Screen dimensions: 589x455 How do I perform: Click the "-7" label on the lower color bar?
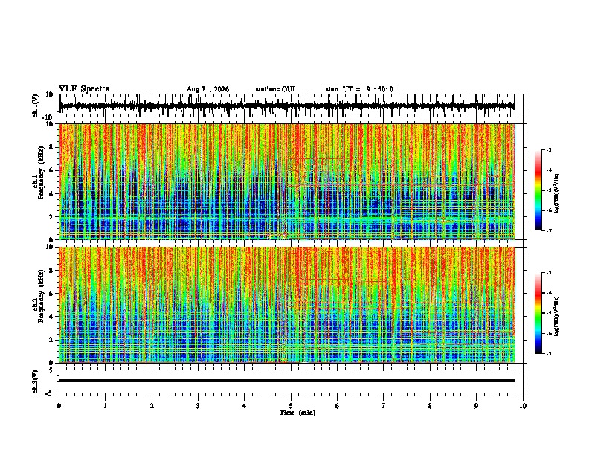(x=548, y=353)
